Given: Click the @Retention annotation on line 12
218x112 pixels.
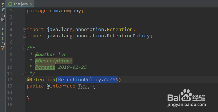Looking at the screenshot, I should tap(41, 80).
